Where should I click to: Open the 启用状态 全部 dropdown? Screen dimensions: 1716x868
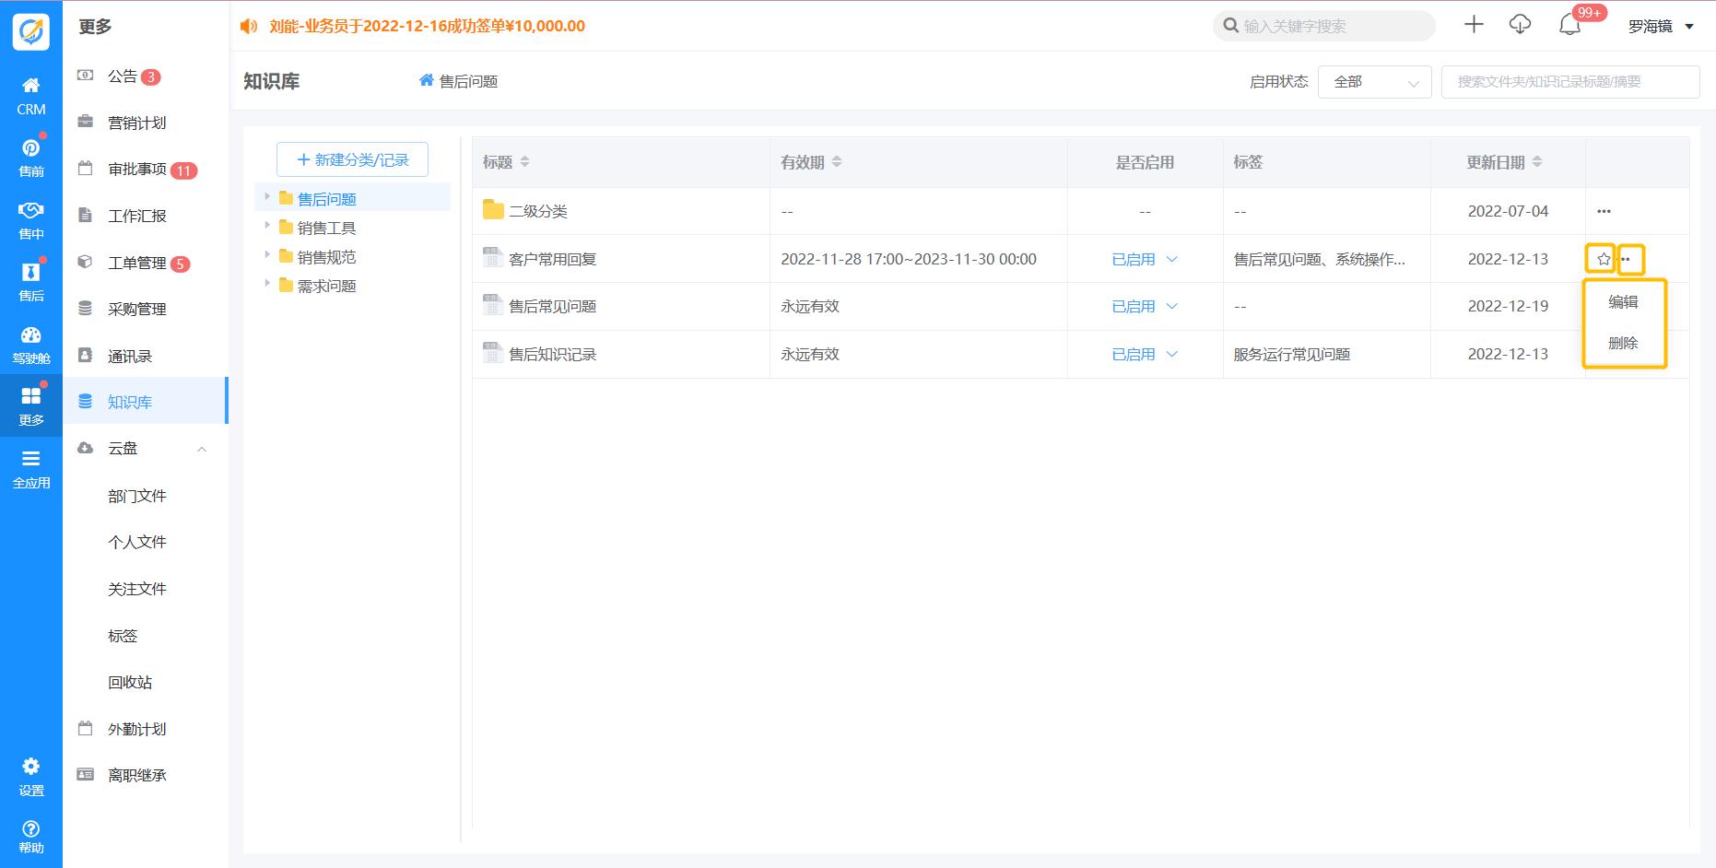pyautogui.click(x=1374, y=82)
